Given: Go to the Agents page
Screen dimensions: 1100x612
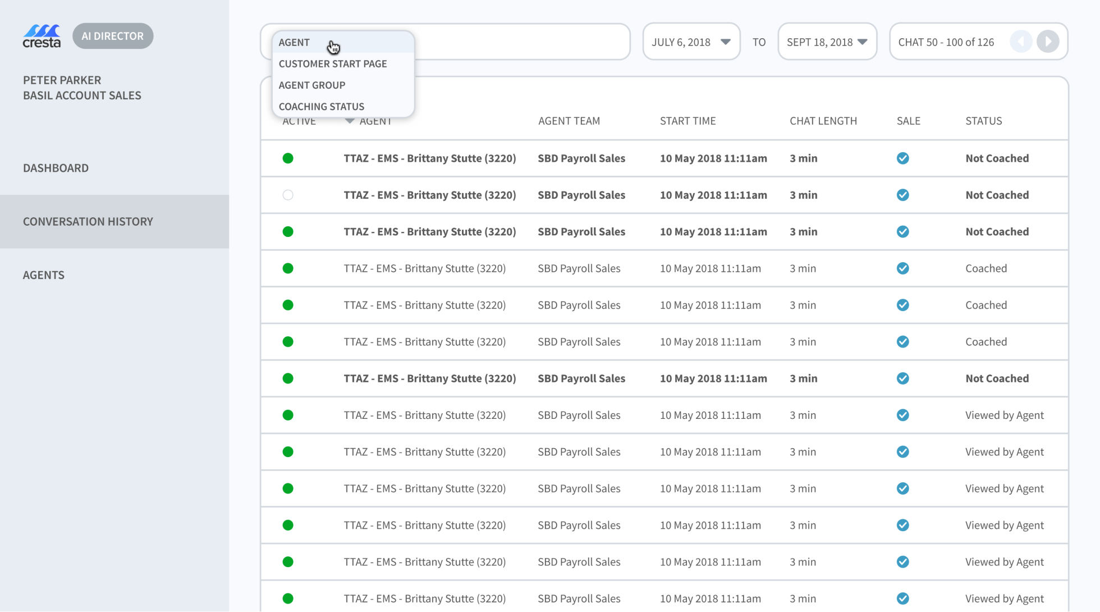Looking at the screenshot, I should [44, 275].
